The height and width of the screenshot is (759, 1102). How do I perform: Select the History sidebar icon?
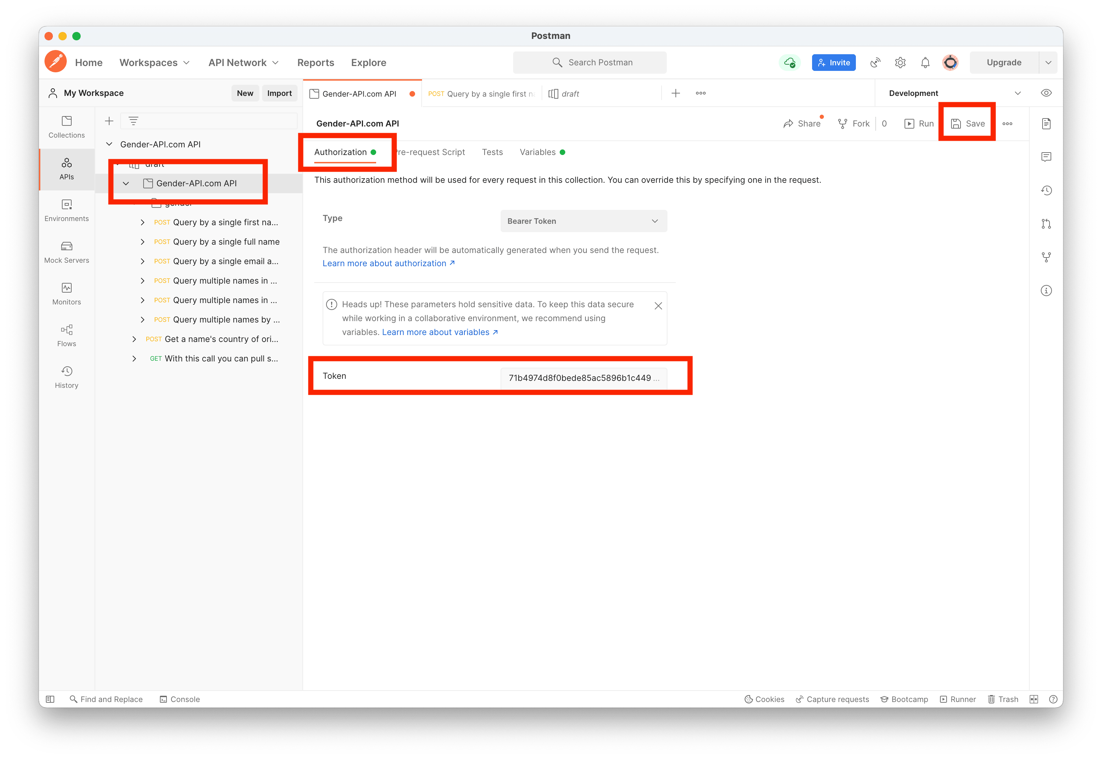66,372
